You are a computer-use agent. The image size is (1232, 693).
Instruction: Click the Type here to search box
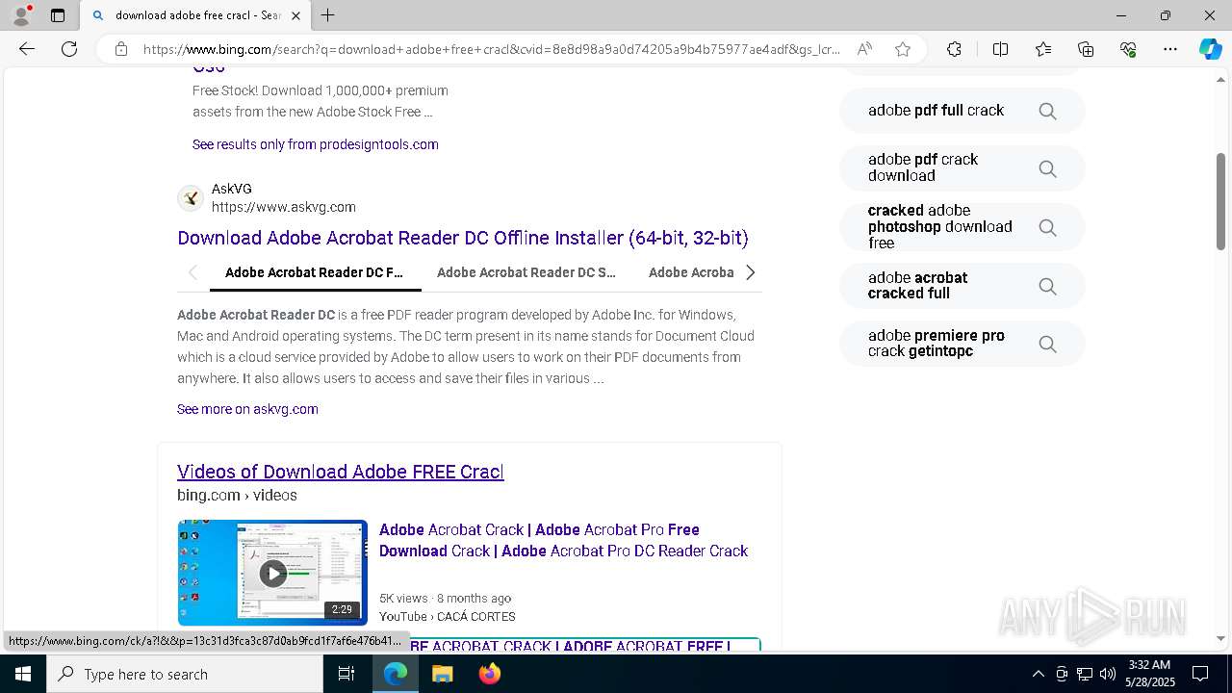(185, 674)
